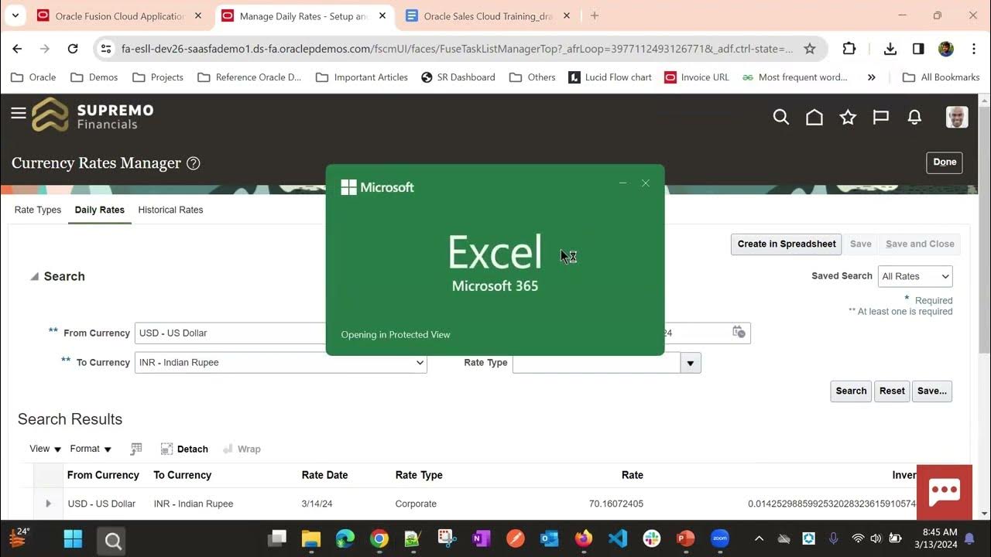Open Microsoft Edge from taskbar
Viewport: 991px width, 557px height.
345,539
